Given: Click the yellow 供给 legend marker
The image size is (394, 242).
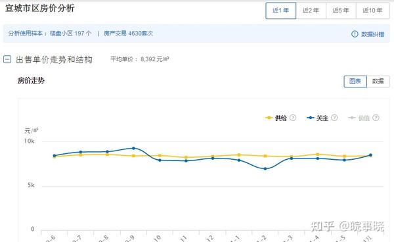Looking at the screenshot, I should point(269,118).
